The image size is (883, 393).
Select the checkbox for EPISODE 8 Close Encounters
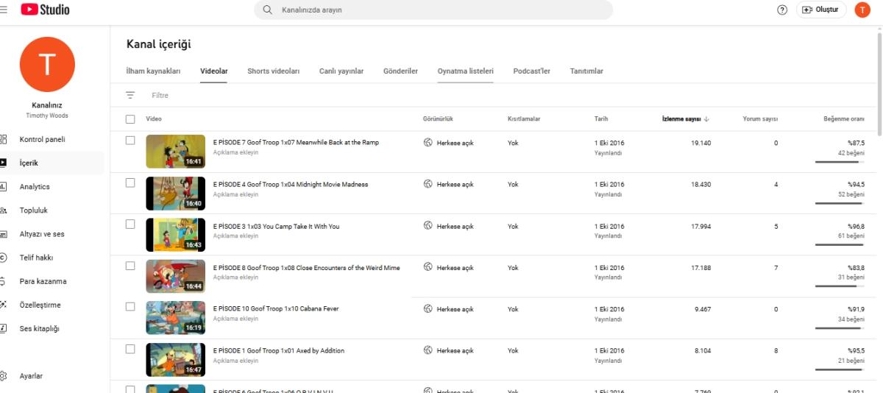click(x=130, y=265)
